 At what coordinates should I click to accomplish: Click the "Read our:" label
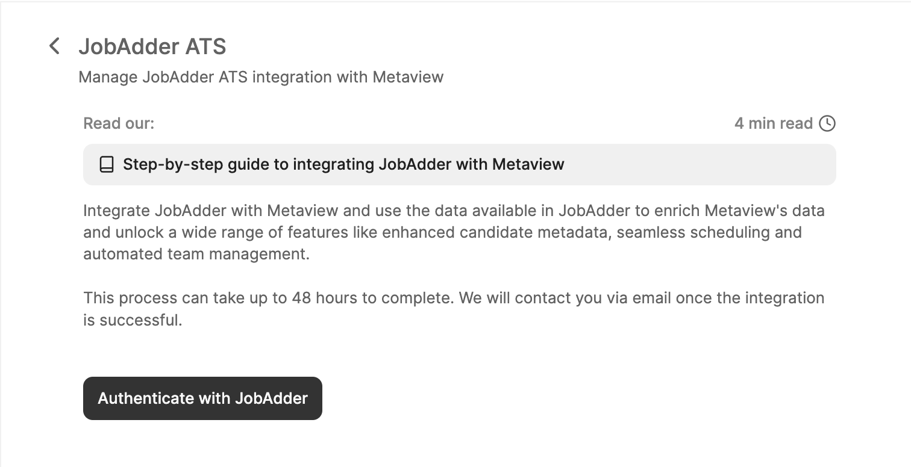click(x=119, y=123)
